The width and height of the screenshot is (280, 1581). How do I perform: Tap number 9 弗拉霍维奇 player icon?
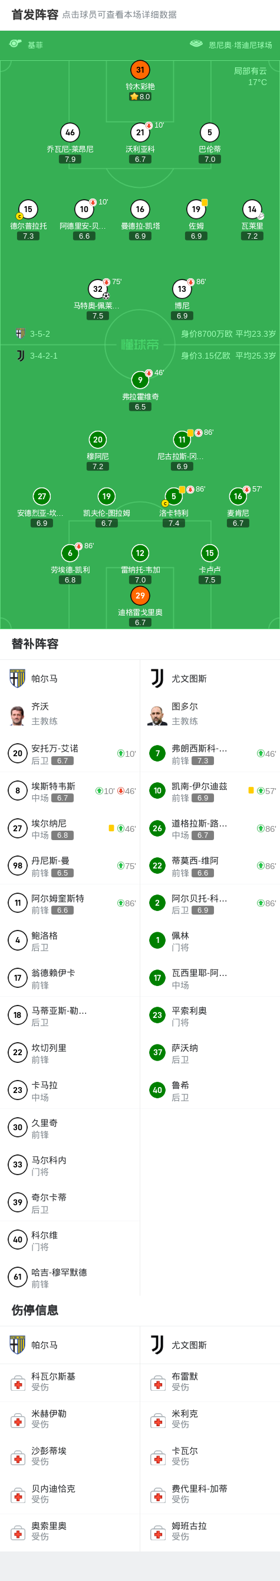(140, 380)
